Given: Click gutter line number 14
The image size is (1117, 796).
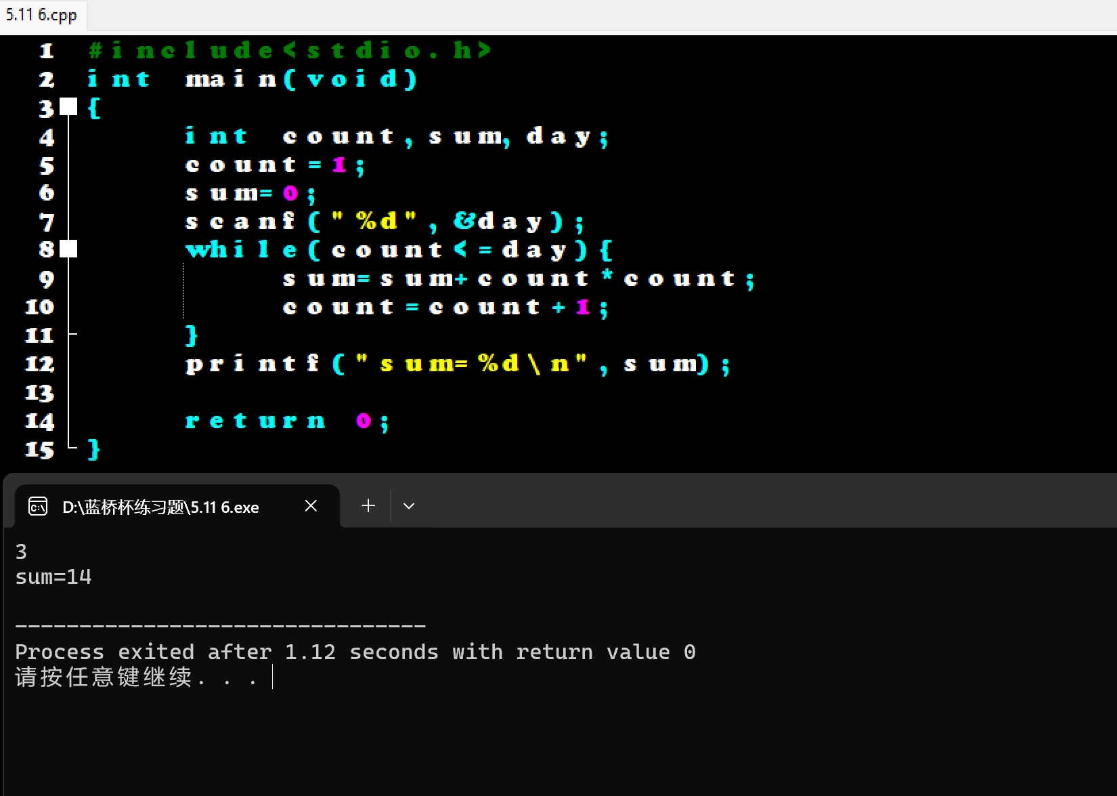Looking at the screenshot, I should tap(39, 421).
